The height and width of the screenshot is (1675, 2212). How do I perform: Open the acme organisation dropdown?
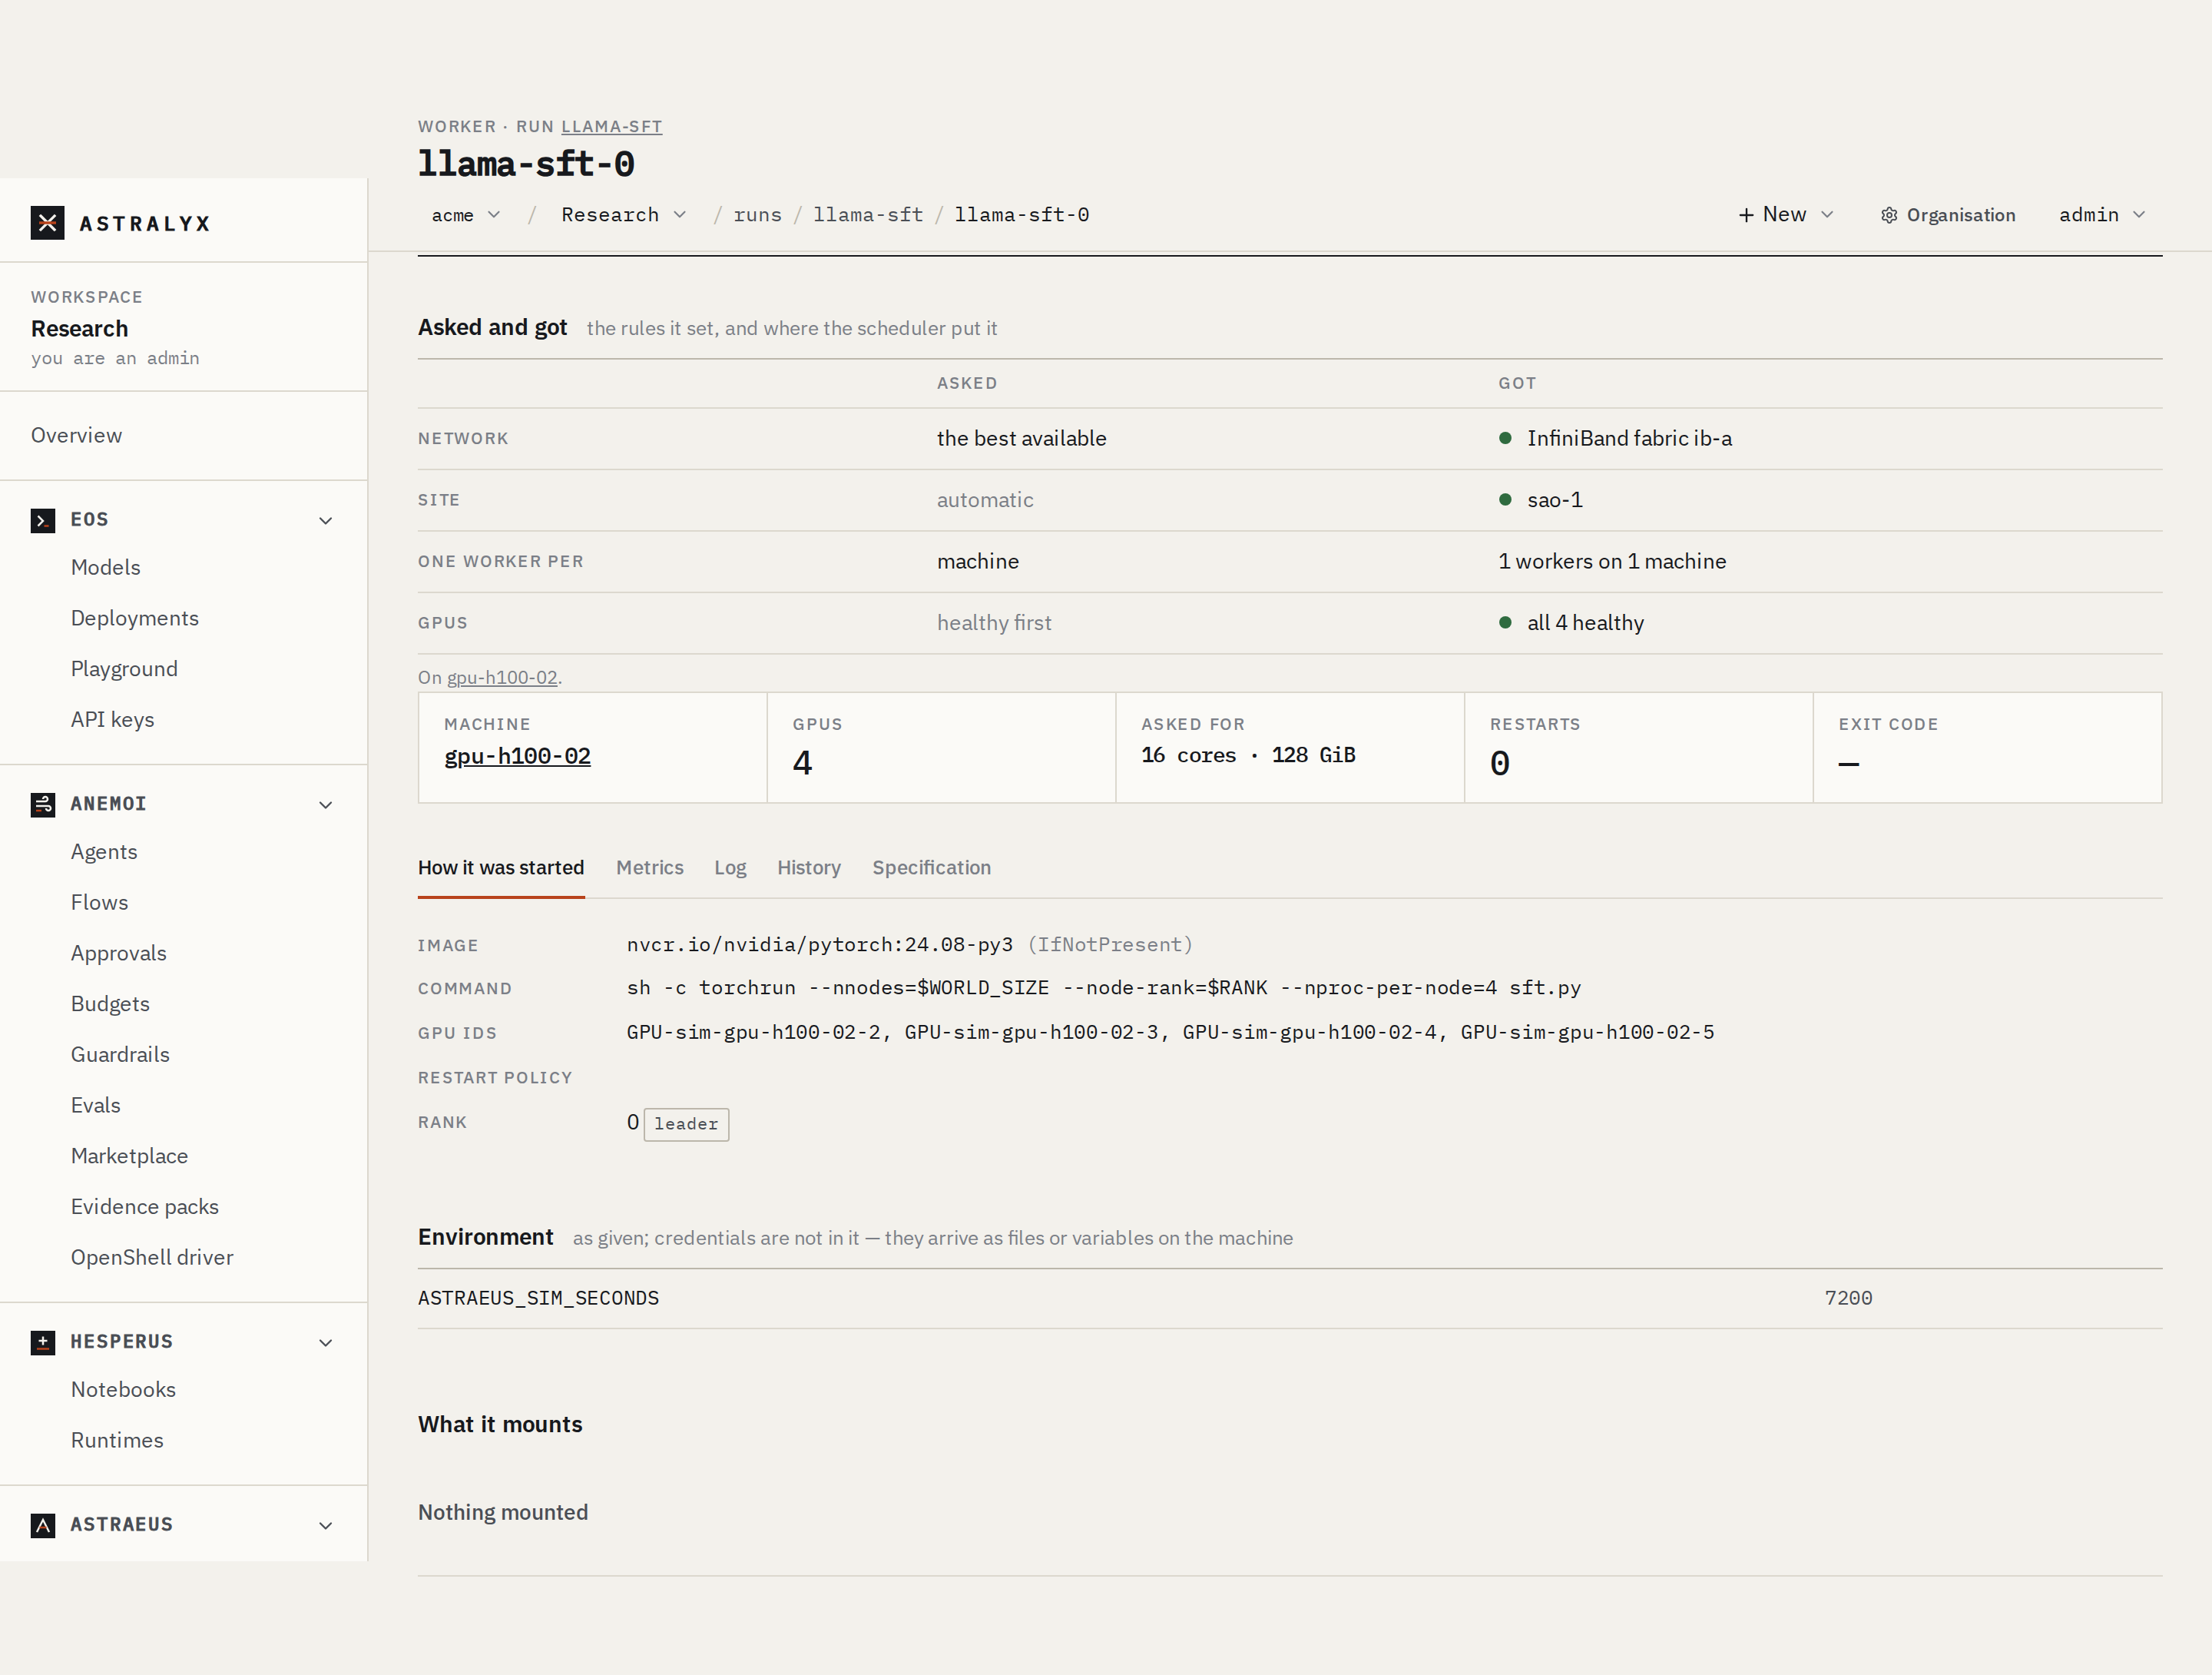(x=466, y=215)
